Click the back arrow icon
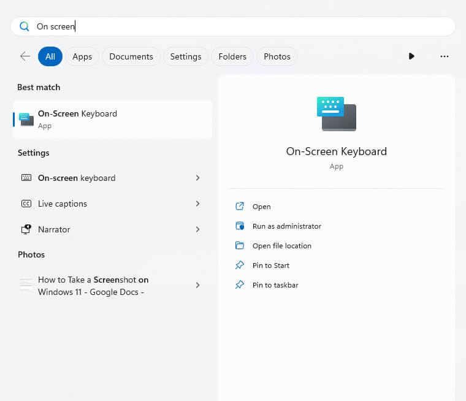 (x=25, y=56)
